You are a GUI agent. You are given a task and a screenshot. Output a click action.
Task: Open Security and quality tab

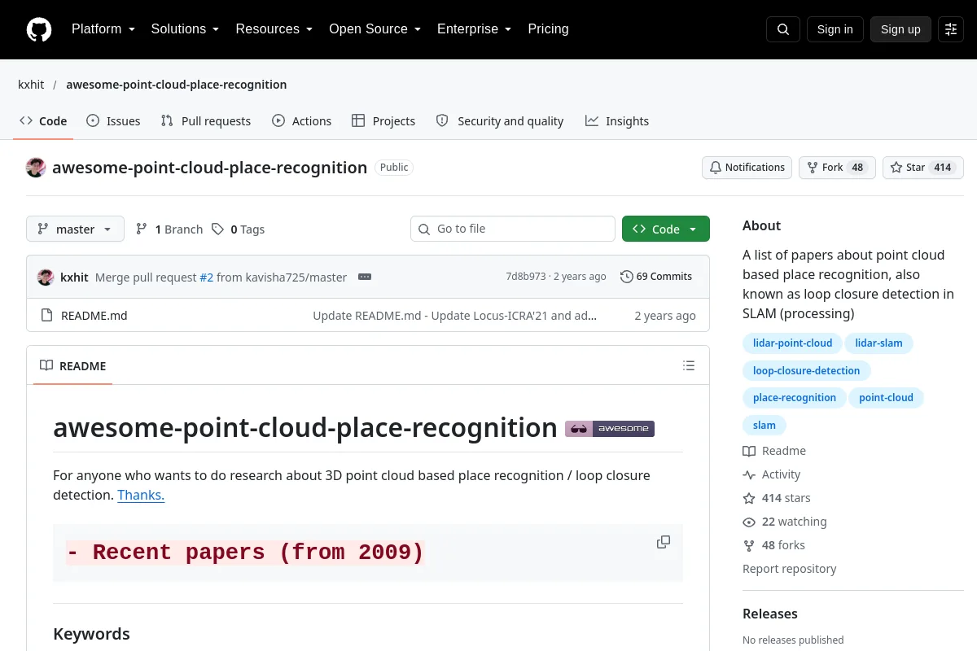pos(500,121)
